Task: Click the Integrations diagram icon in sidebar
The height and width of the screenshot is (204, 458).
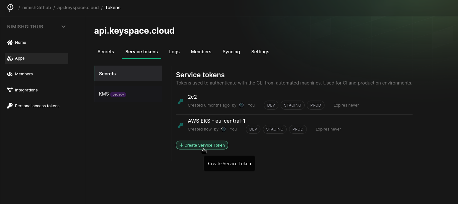Action: click(x=10, y=90)
